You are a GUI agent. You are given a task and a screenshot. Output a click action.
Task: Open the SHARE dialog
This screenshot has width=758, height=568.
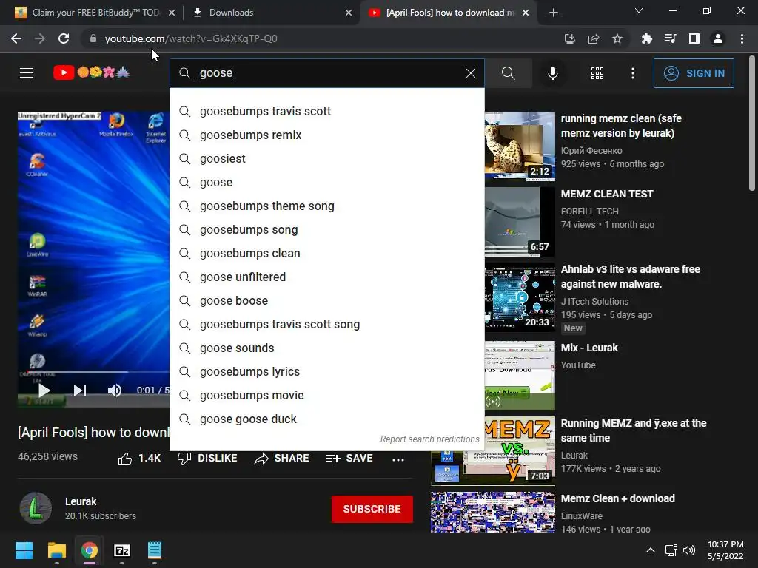[281, 458]
